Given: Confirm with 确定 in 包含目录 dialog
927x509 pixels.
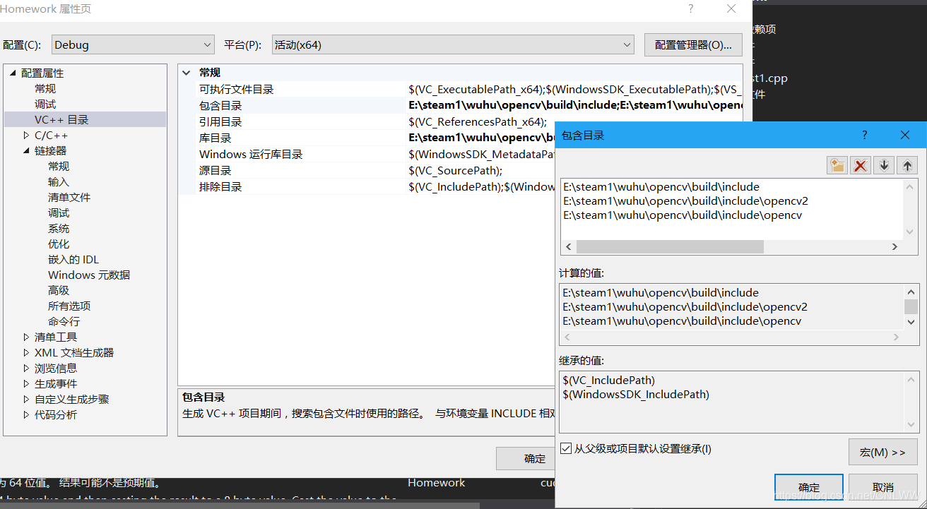Looking at the screenshot, I should coord(809,487).
